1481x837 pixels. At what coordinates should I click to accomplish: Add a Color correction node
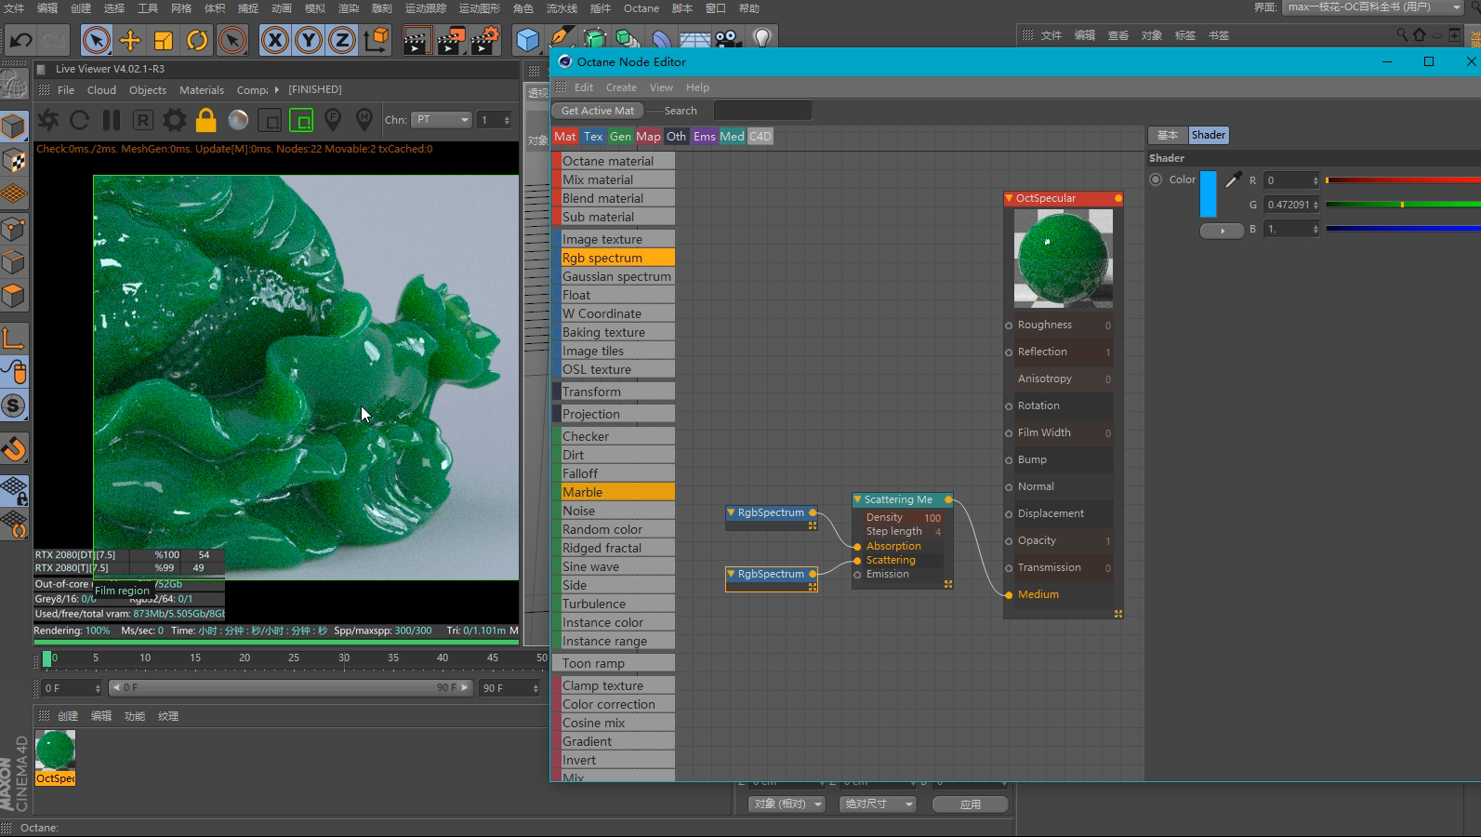click(x=614, y=704)
